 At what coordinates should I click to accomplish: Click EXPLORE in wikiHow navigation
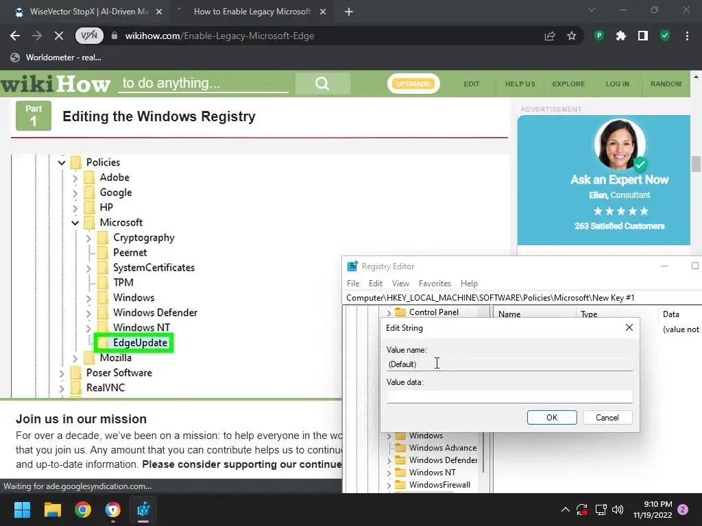(x=568, y=84)
